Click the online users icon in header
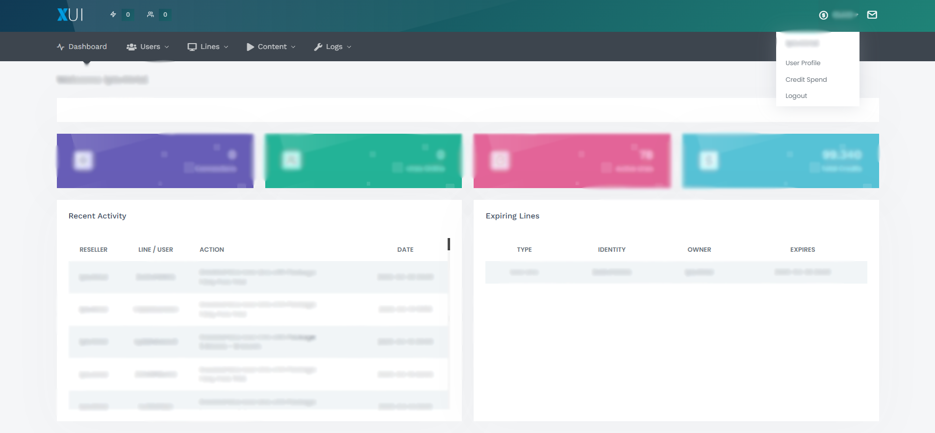 [151, 15]
